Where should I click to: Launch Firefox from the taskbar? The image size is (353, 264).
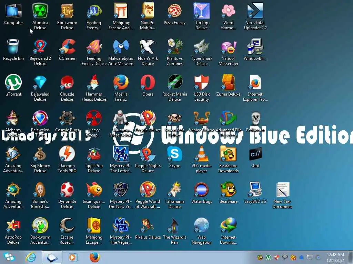[x=95, y=257]
